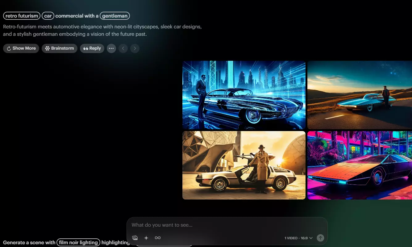
Task: Open the pink neon wedge car image
Action: pos(360,165)
